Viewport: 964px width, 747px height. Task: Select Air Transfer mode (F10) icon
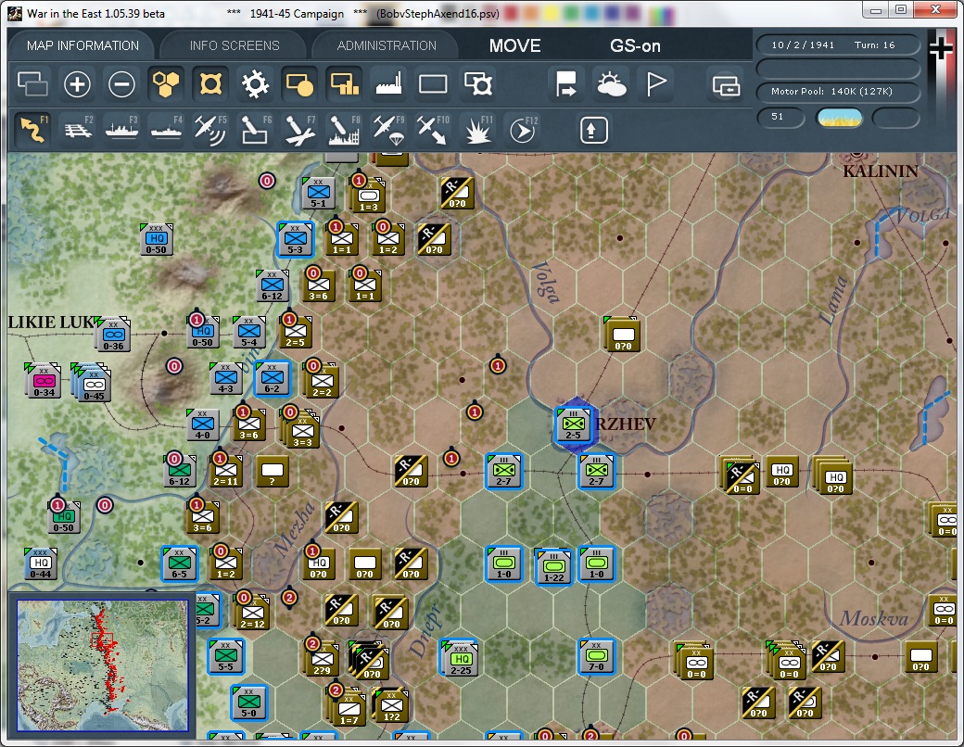[x=433, y=129]
